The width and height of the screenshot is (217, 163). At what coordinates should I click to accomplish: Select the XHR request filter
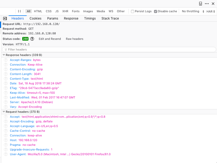pyautogui.click(x=65, y=11)
